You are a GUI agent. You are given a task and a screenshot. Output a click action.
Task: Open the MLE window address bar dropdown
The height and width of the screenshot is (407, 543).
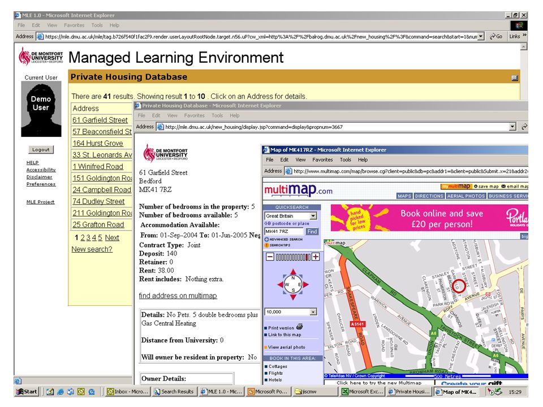(481, 36)
